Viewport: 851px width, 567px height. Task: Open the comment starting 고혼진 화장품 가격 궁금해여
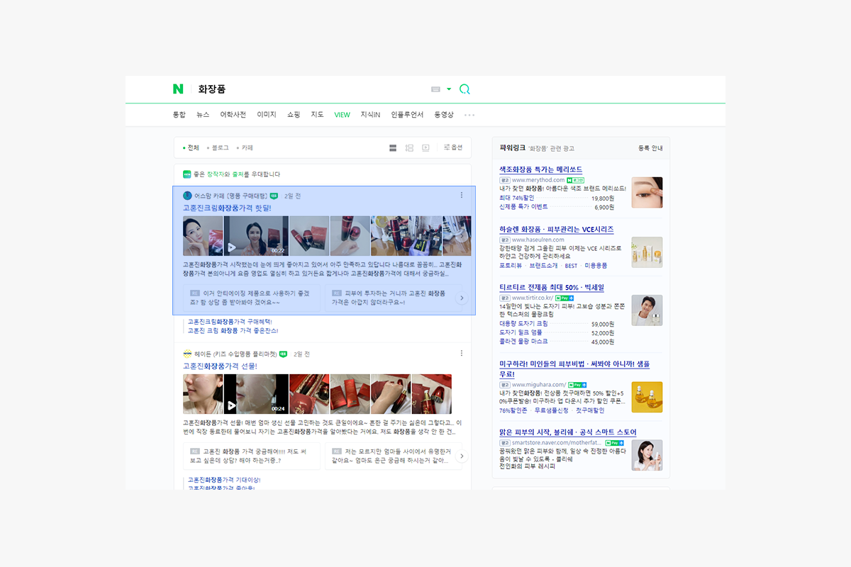click(x=252, y=456)
